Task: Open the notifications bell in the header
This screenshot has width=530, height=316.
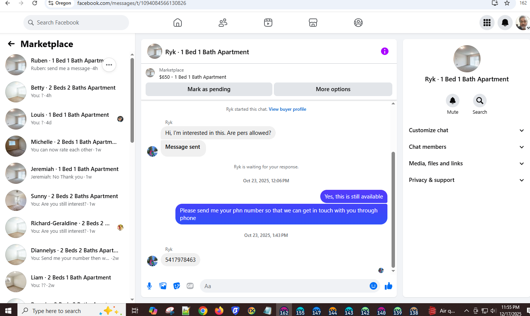Action: coord(505,23)
